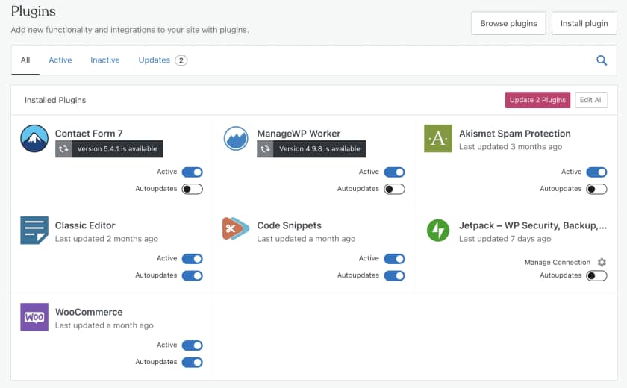Open the WooCommerce plugin title

(x=89, y=312)
